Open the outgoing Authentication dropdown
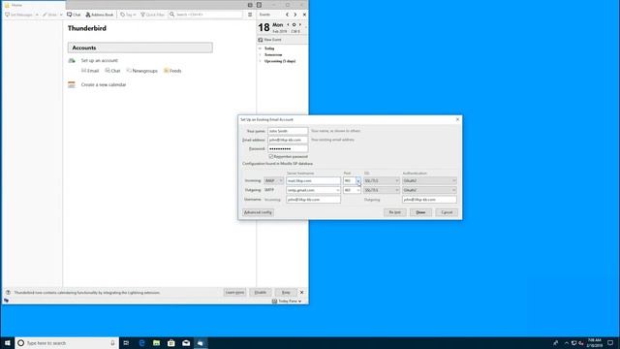The image size is (620, 349). (429, 190)
